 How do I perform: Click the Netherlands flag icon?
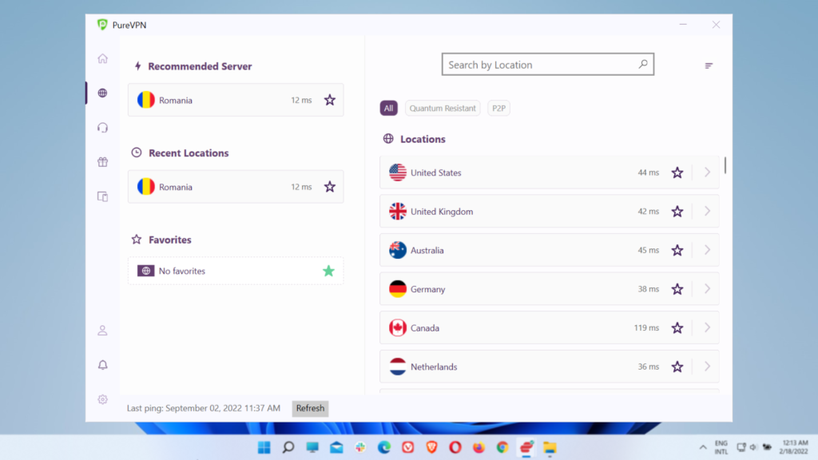tap(398, 367)
